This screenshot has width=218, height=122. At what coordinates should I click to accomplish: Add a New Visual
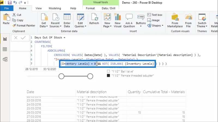(x=118, y=20)
